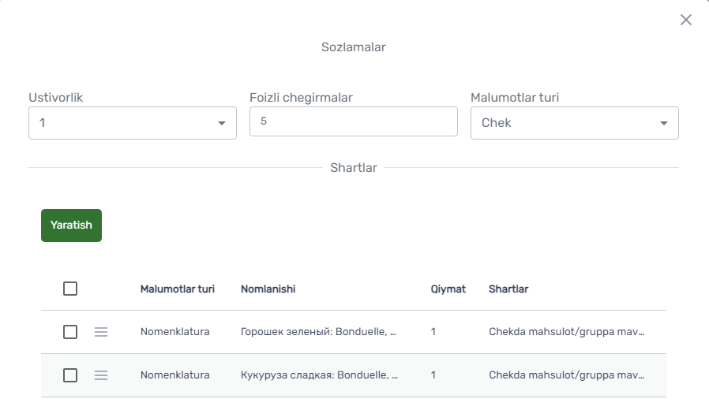Click the Shartlar column header
Viewport: 709px width, 410px height.
[x=508, y=289]
